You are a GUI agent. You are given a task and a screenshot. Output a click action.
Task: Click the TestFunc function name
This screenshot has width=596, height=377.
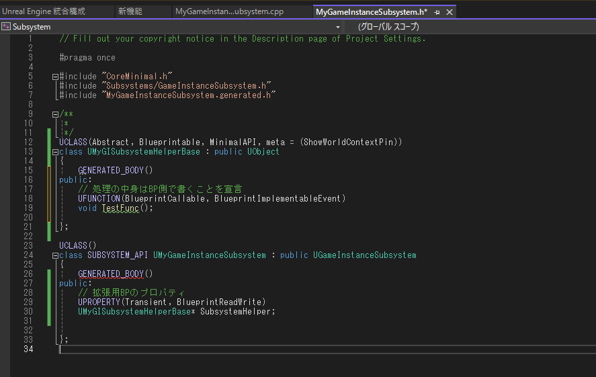[120, 208]
